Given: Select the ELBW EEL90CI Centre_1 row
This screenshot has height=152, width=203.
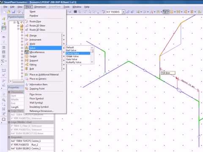Looking at the screenshot, I should pos(32,149).
